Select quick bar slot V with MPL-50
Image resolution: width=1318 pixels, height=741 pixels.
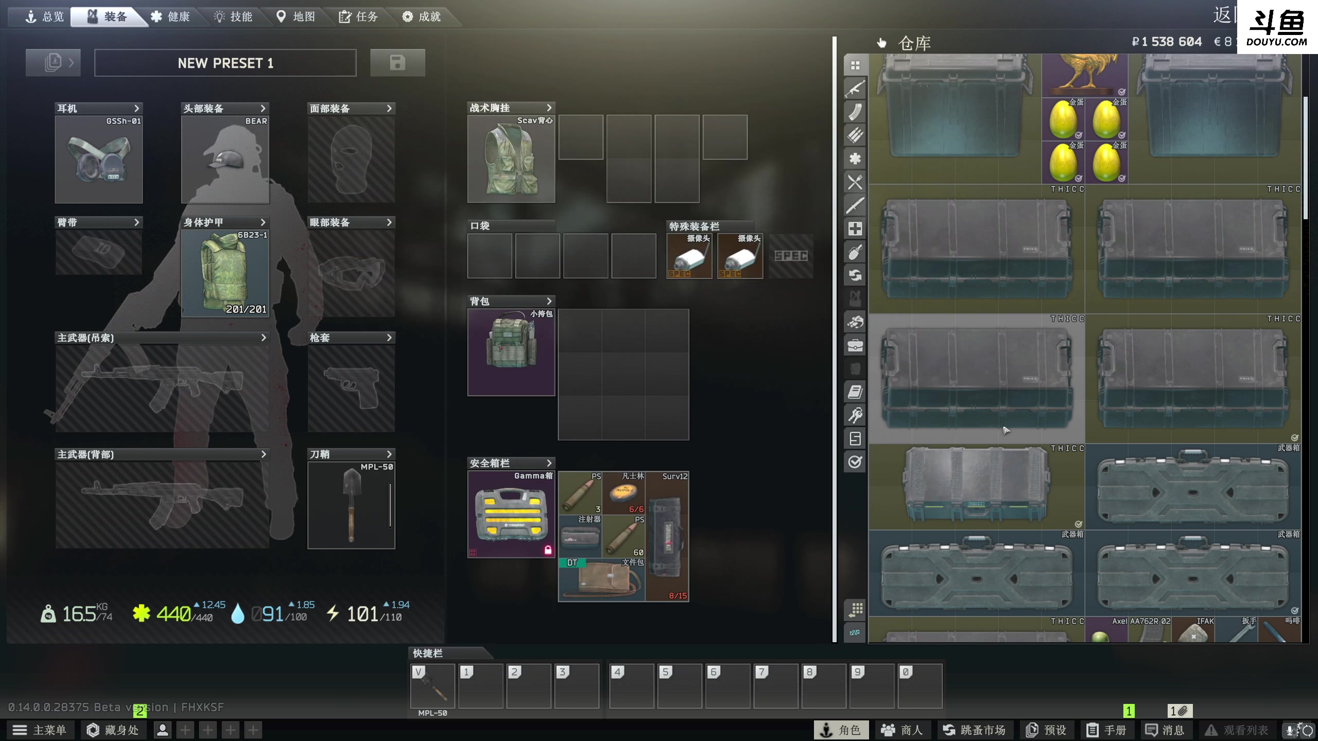[433, 686]
